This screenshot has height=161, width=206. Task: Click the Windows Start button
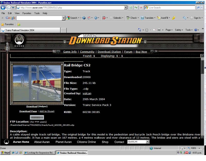(x=5, y=153)
